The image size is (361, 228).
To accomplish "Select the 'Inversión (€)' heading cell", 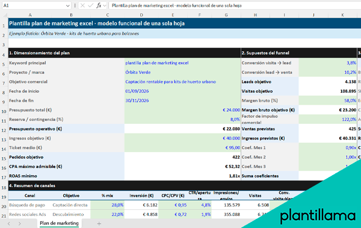I will point(141,196).
